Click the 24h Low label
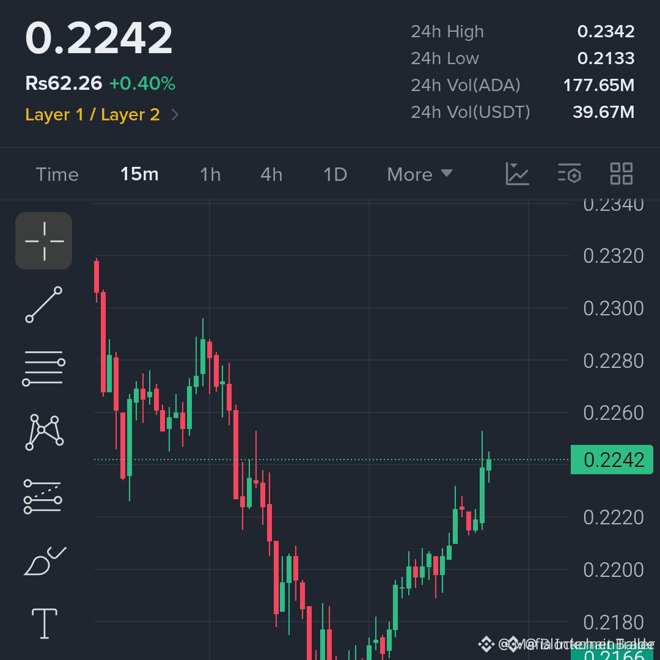 coord(445,59)
